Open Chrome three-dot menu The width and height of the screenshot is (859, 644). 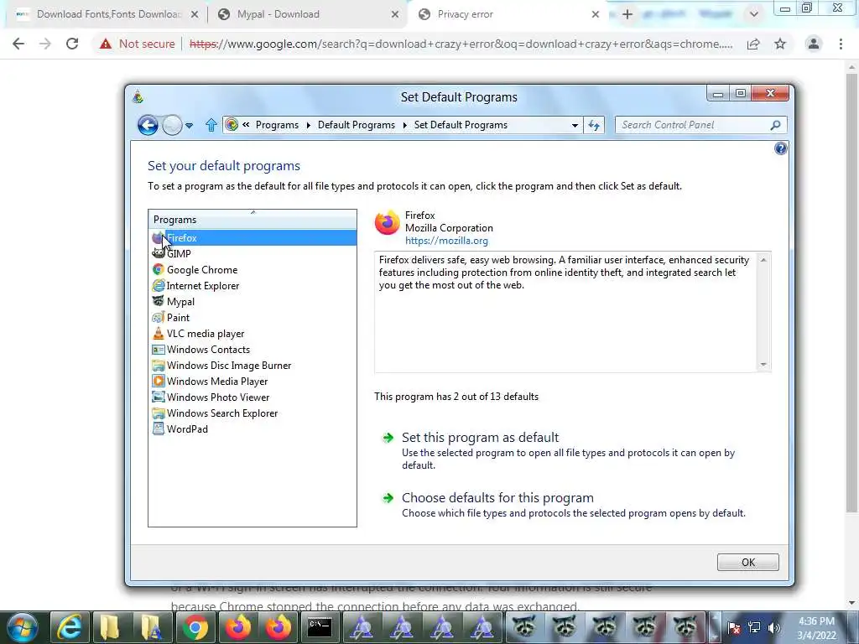tap(841, 44)
